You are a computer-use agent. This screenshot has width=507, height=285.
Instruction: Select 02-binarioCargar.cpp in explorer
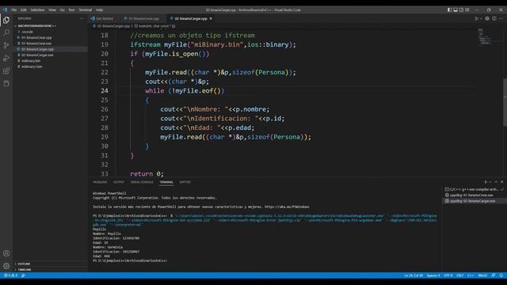(x=50, y=49)
